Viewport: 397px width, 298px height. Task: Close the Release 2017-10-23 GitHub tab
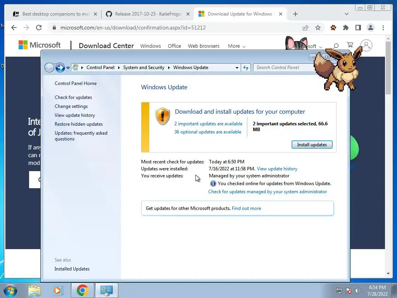[188, 14]
